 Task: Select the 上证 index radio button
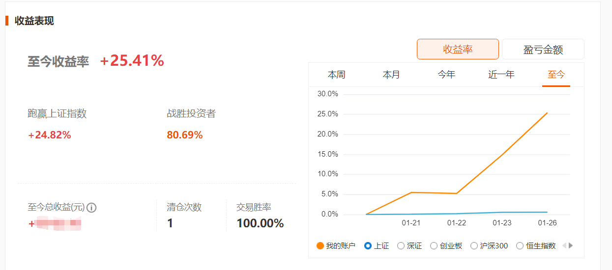click(368, 246)
